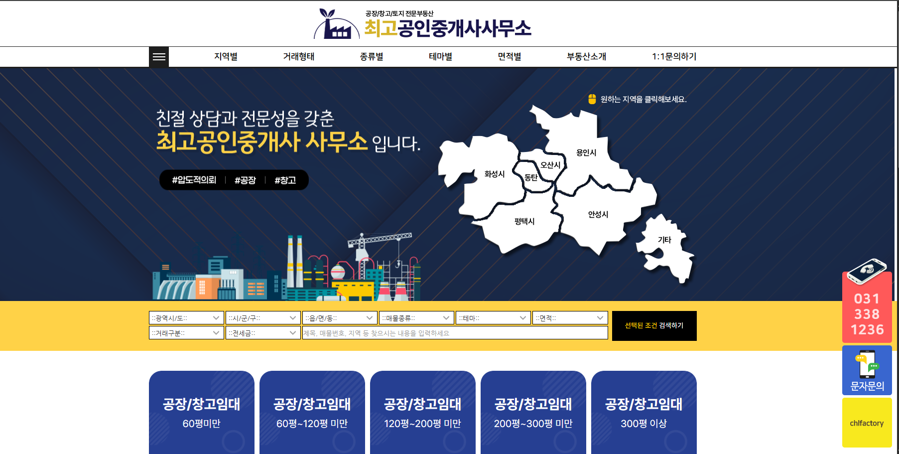Open the 면적 dropdown
The height and width of the screenshot is (454, 899).
point(570,318)
